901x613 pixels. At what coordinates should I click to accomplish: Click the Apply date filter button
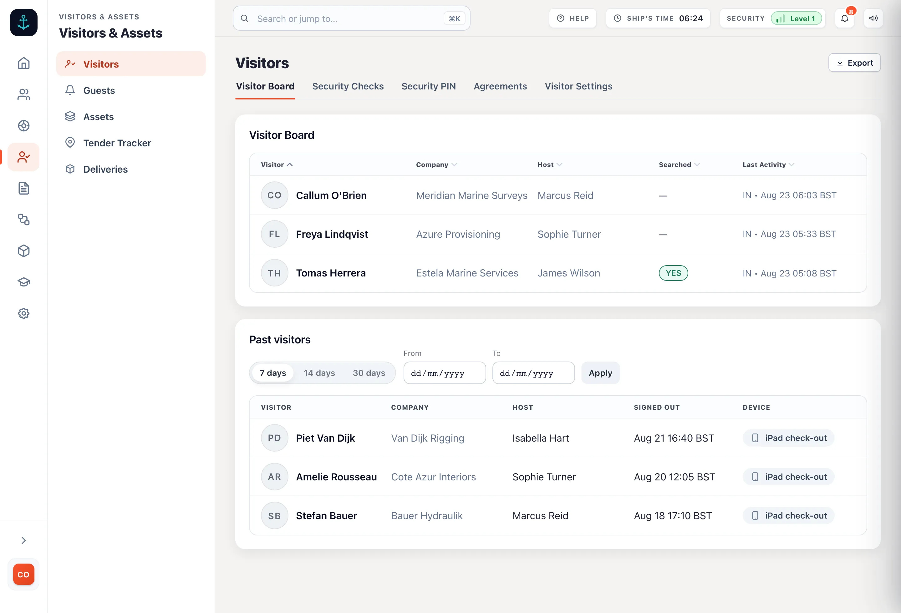600,373
